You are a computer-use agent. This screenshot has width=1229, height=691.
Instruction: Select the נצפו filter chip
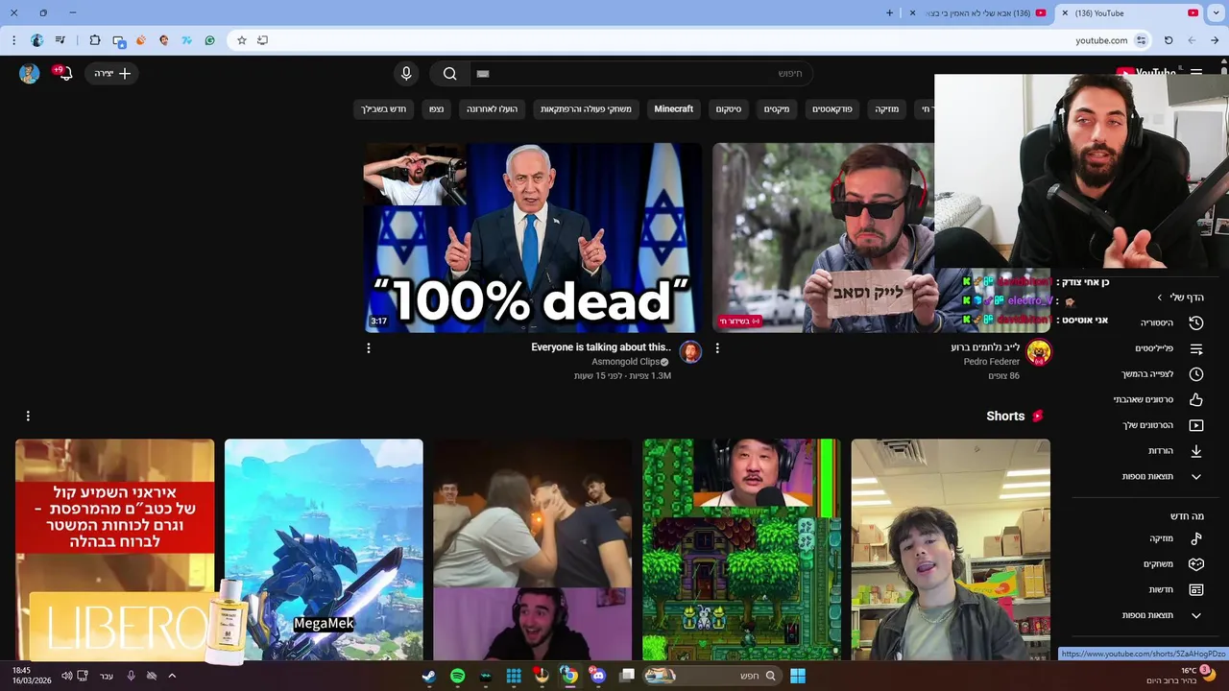(436, 109)
